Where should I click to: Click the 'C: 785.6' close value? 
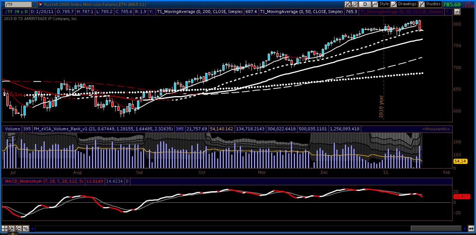124,12
